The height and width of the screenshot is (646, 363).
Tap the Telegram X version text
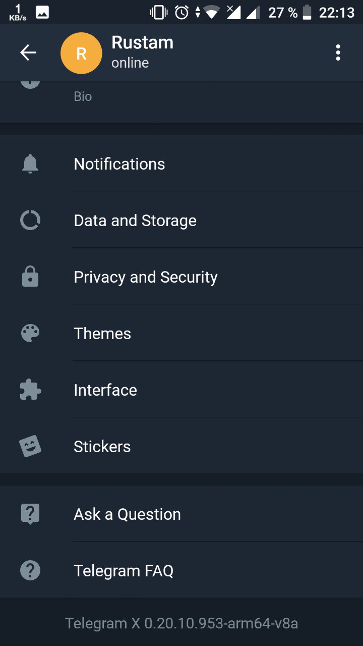click(181, 624)
